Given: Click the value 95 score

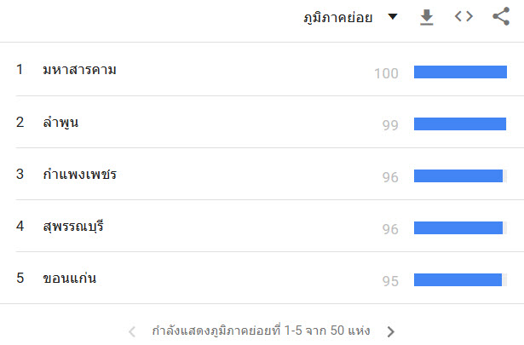Looking at the screenshot, I should click(390, 281).
